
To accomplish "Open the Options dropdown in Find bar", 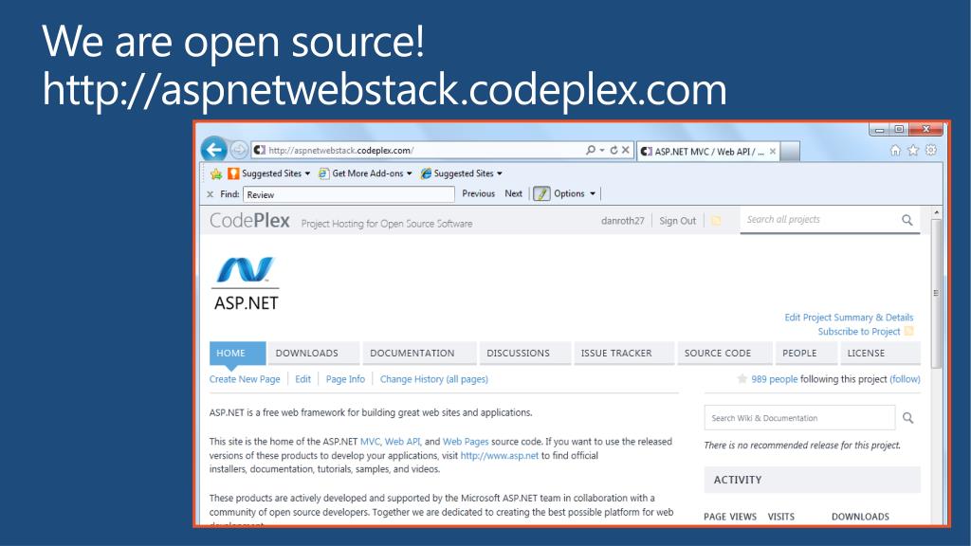I will click(x=575, y=193).
